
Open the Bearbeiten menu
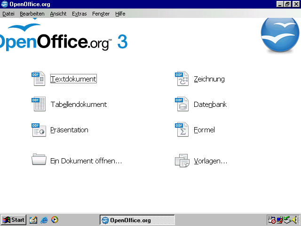click(32, 14)
